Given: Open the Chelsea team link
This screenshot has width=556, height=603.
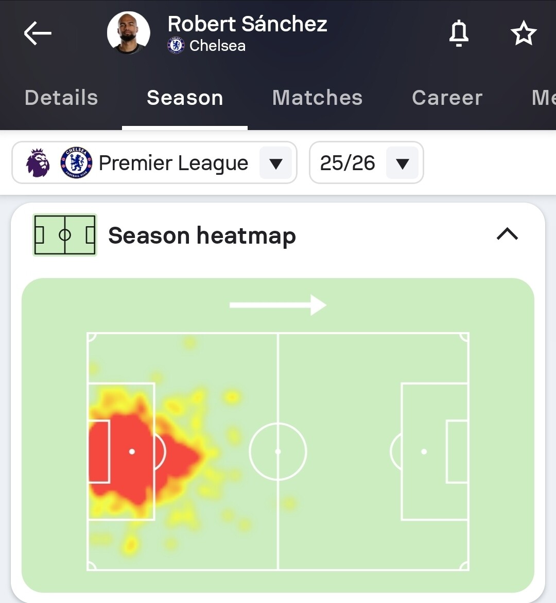Looking at the screenshot, I should click(x=217, y=46).
